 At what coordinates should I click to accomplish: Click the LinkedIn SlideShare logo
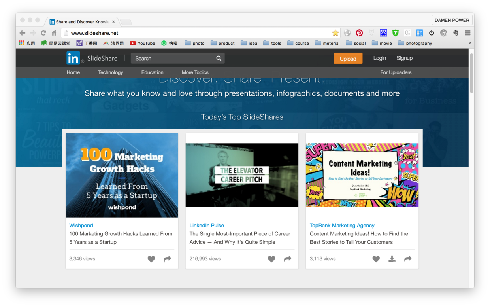click(92, 58)
